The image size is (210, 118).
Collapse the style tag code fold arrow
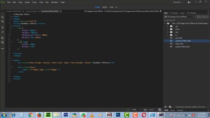[x=12, y=26]
